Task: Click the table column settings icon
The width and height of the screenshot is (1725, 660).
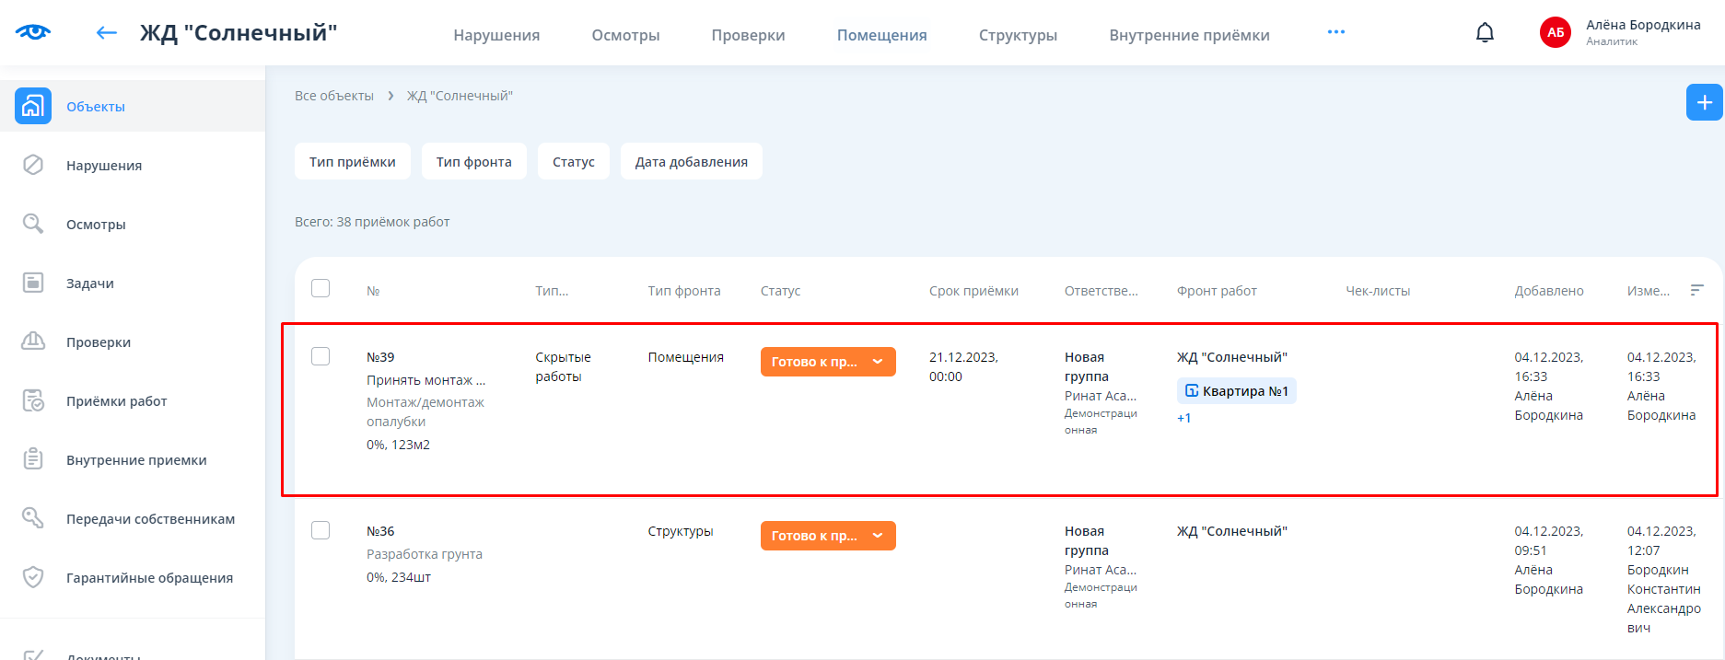Action: pyautogui.click(x=1696, y=290)
